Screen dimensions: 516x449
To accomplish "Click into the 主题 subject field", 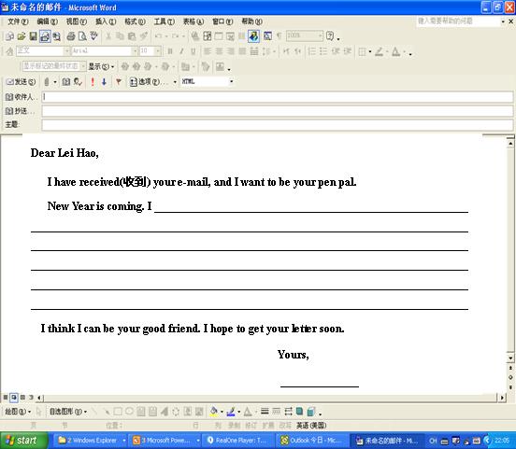I will [277, 125].
